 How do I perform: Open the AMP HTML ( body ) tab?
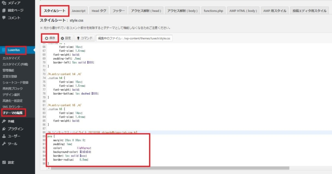243,11
